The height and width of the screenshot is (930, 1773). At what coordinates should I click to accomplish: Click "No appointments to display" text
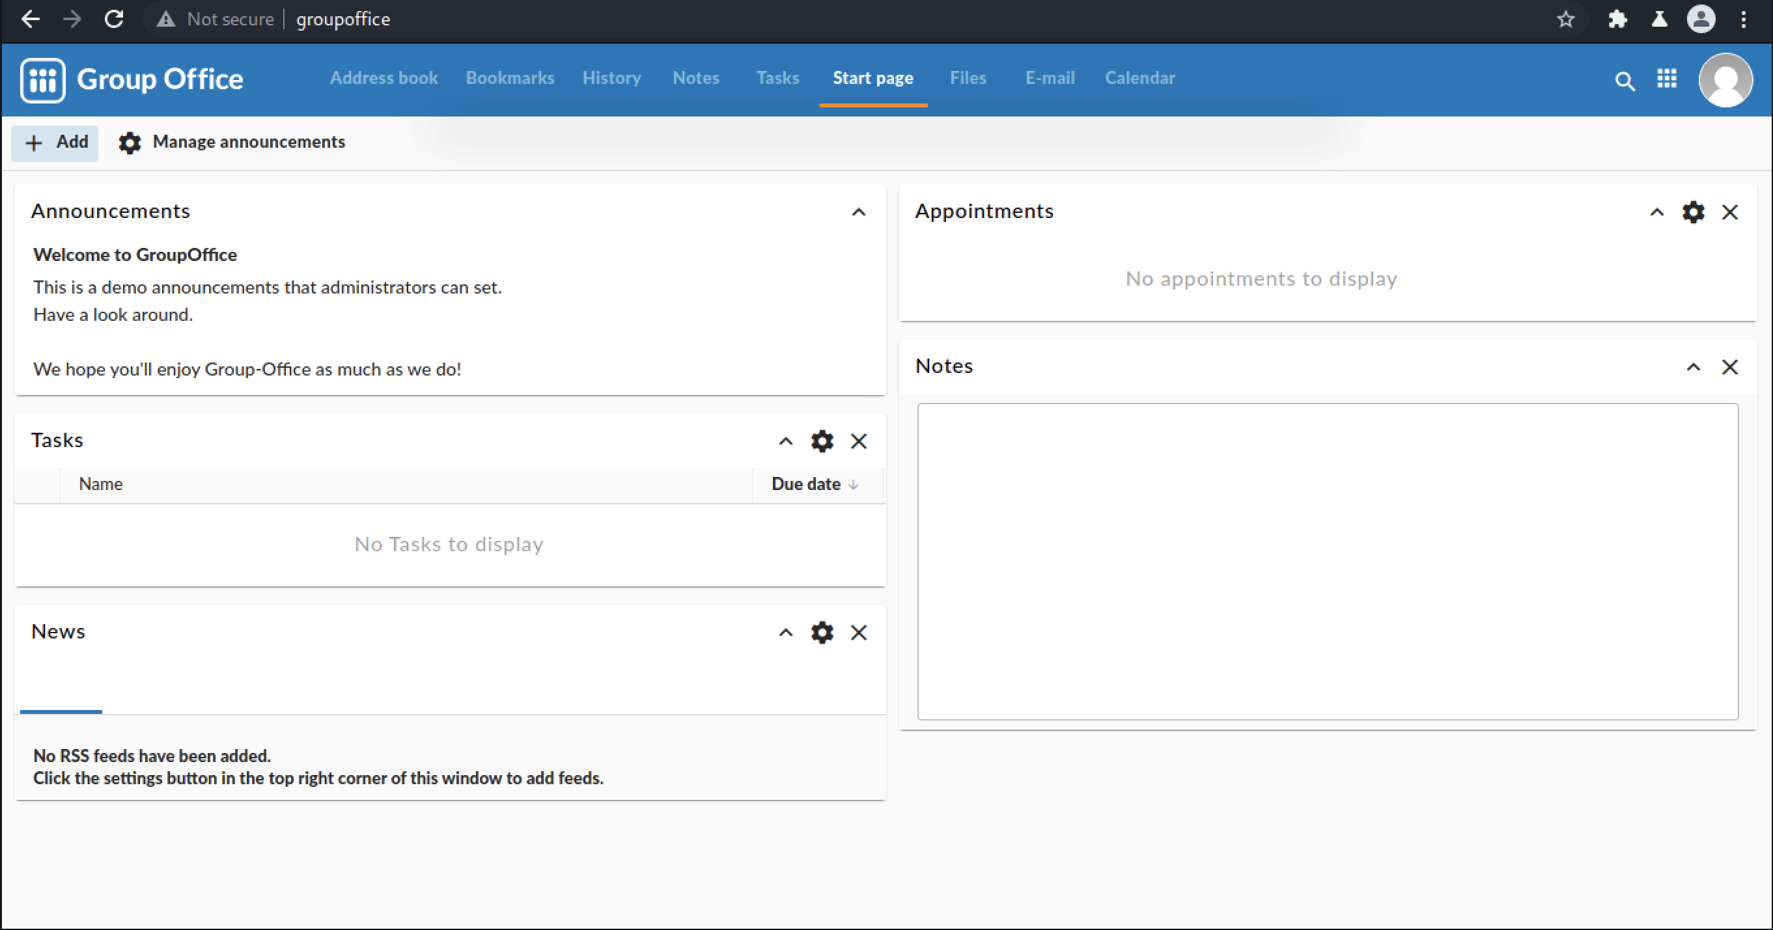[x=1261, y=279]
